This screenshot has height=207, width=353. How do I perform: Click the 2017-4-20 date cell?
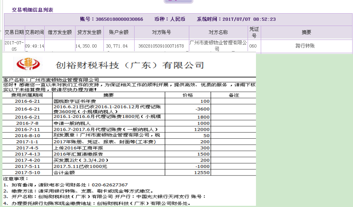tap(27, 160)
